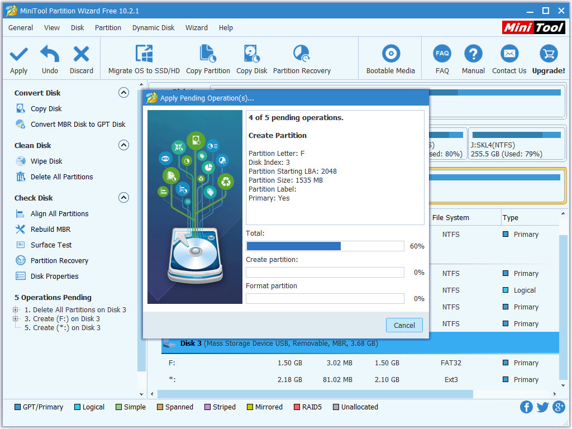The height and width of the screenshot is (429, 572).
Task: Collapse the Clean Disk section
Action: pyautogui.click(x=123, y=145)
